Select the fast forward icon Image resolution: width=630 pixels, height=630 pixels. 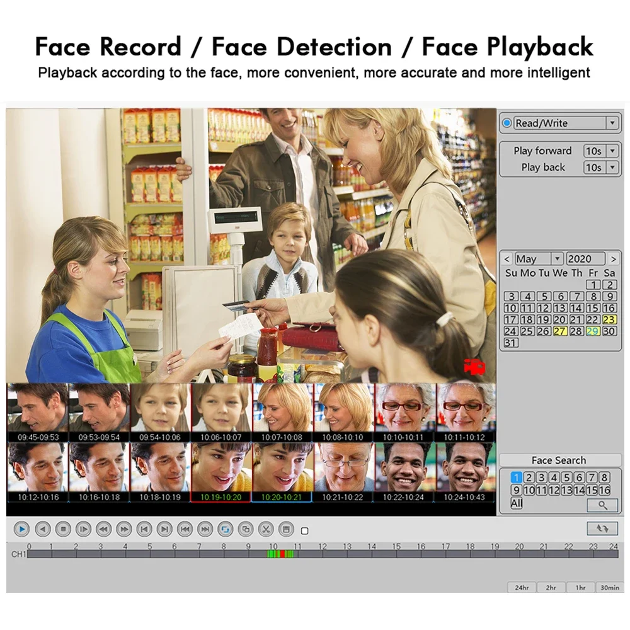(x=123, y=530)
